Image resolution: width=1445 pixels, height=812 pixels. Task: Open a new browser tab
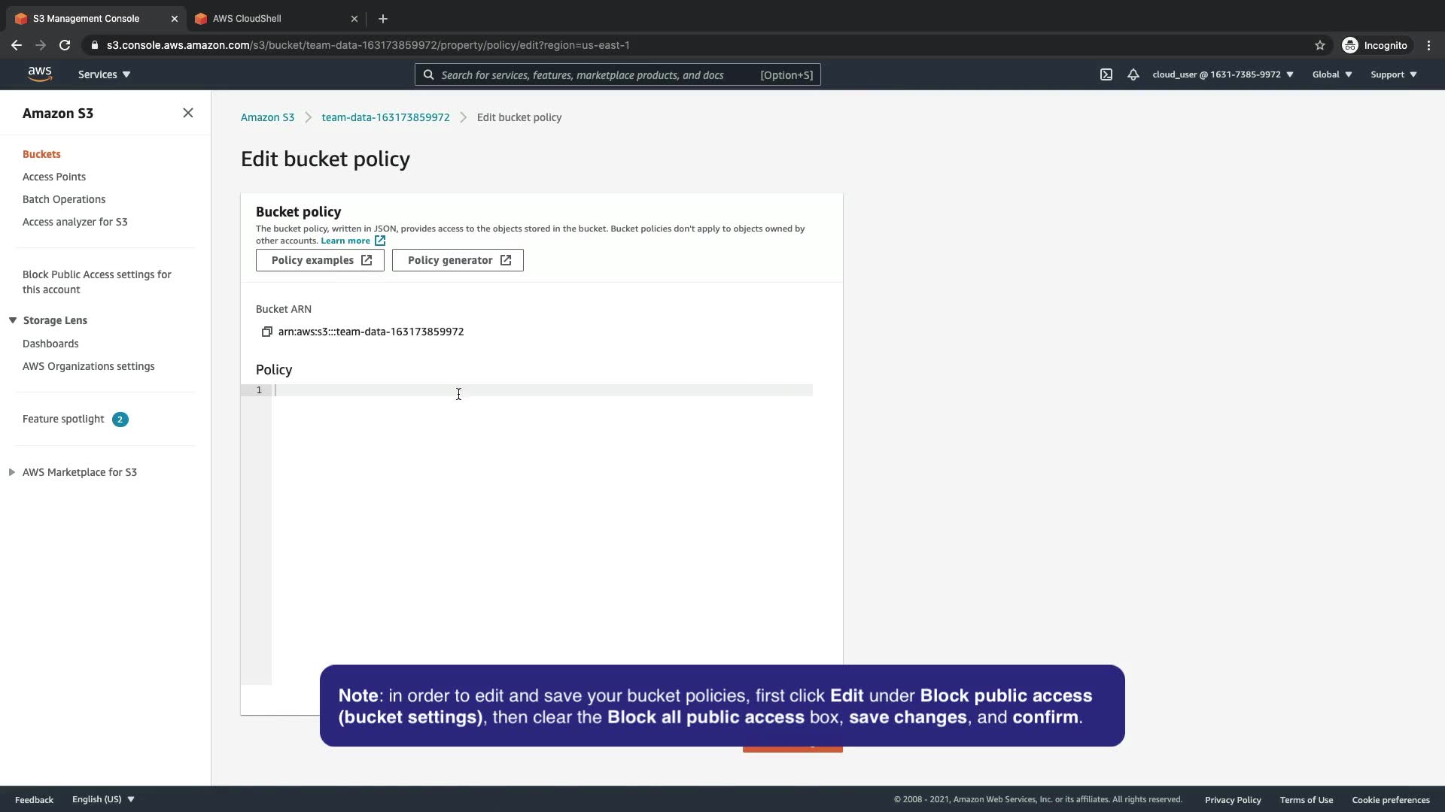tap(383, 19)
